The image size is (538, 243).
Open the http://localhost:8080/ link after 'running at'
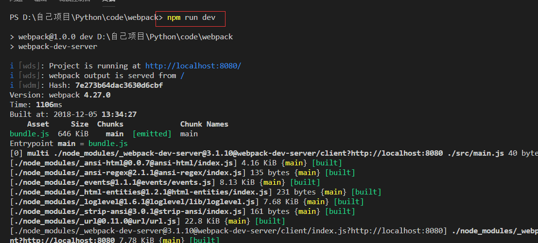[193, 65]
